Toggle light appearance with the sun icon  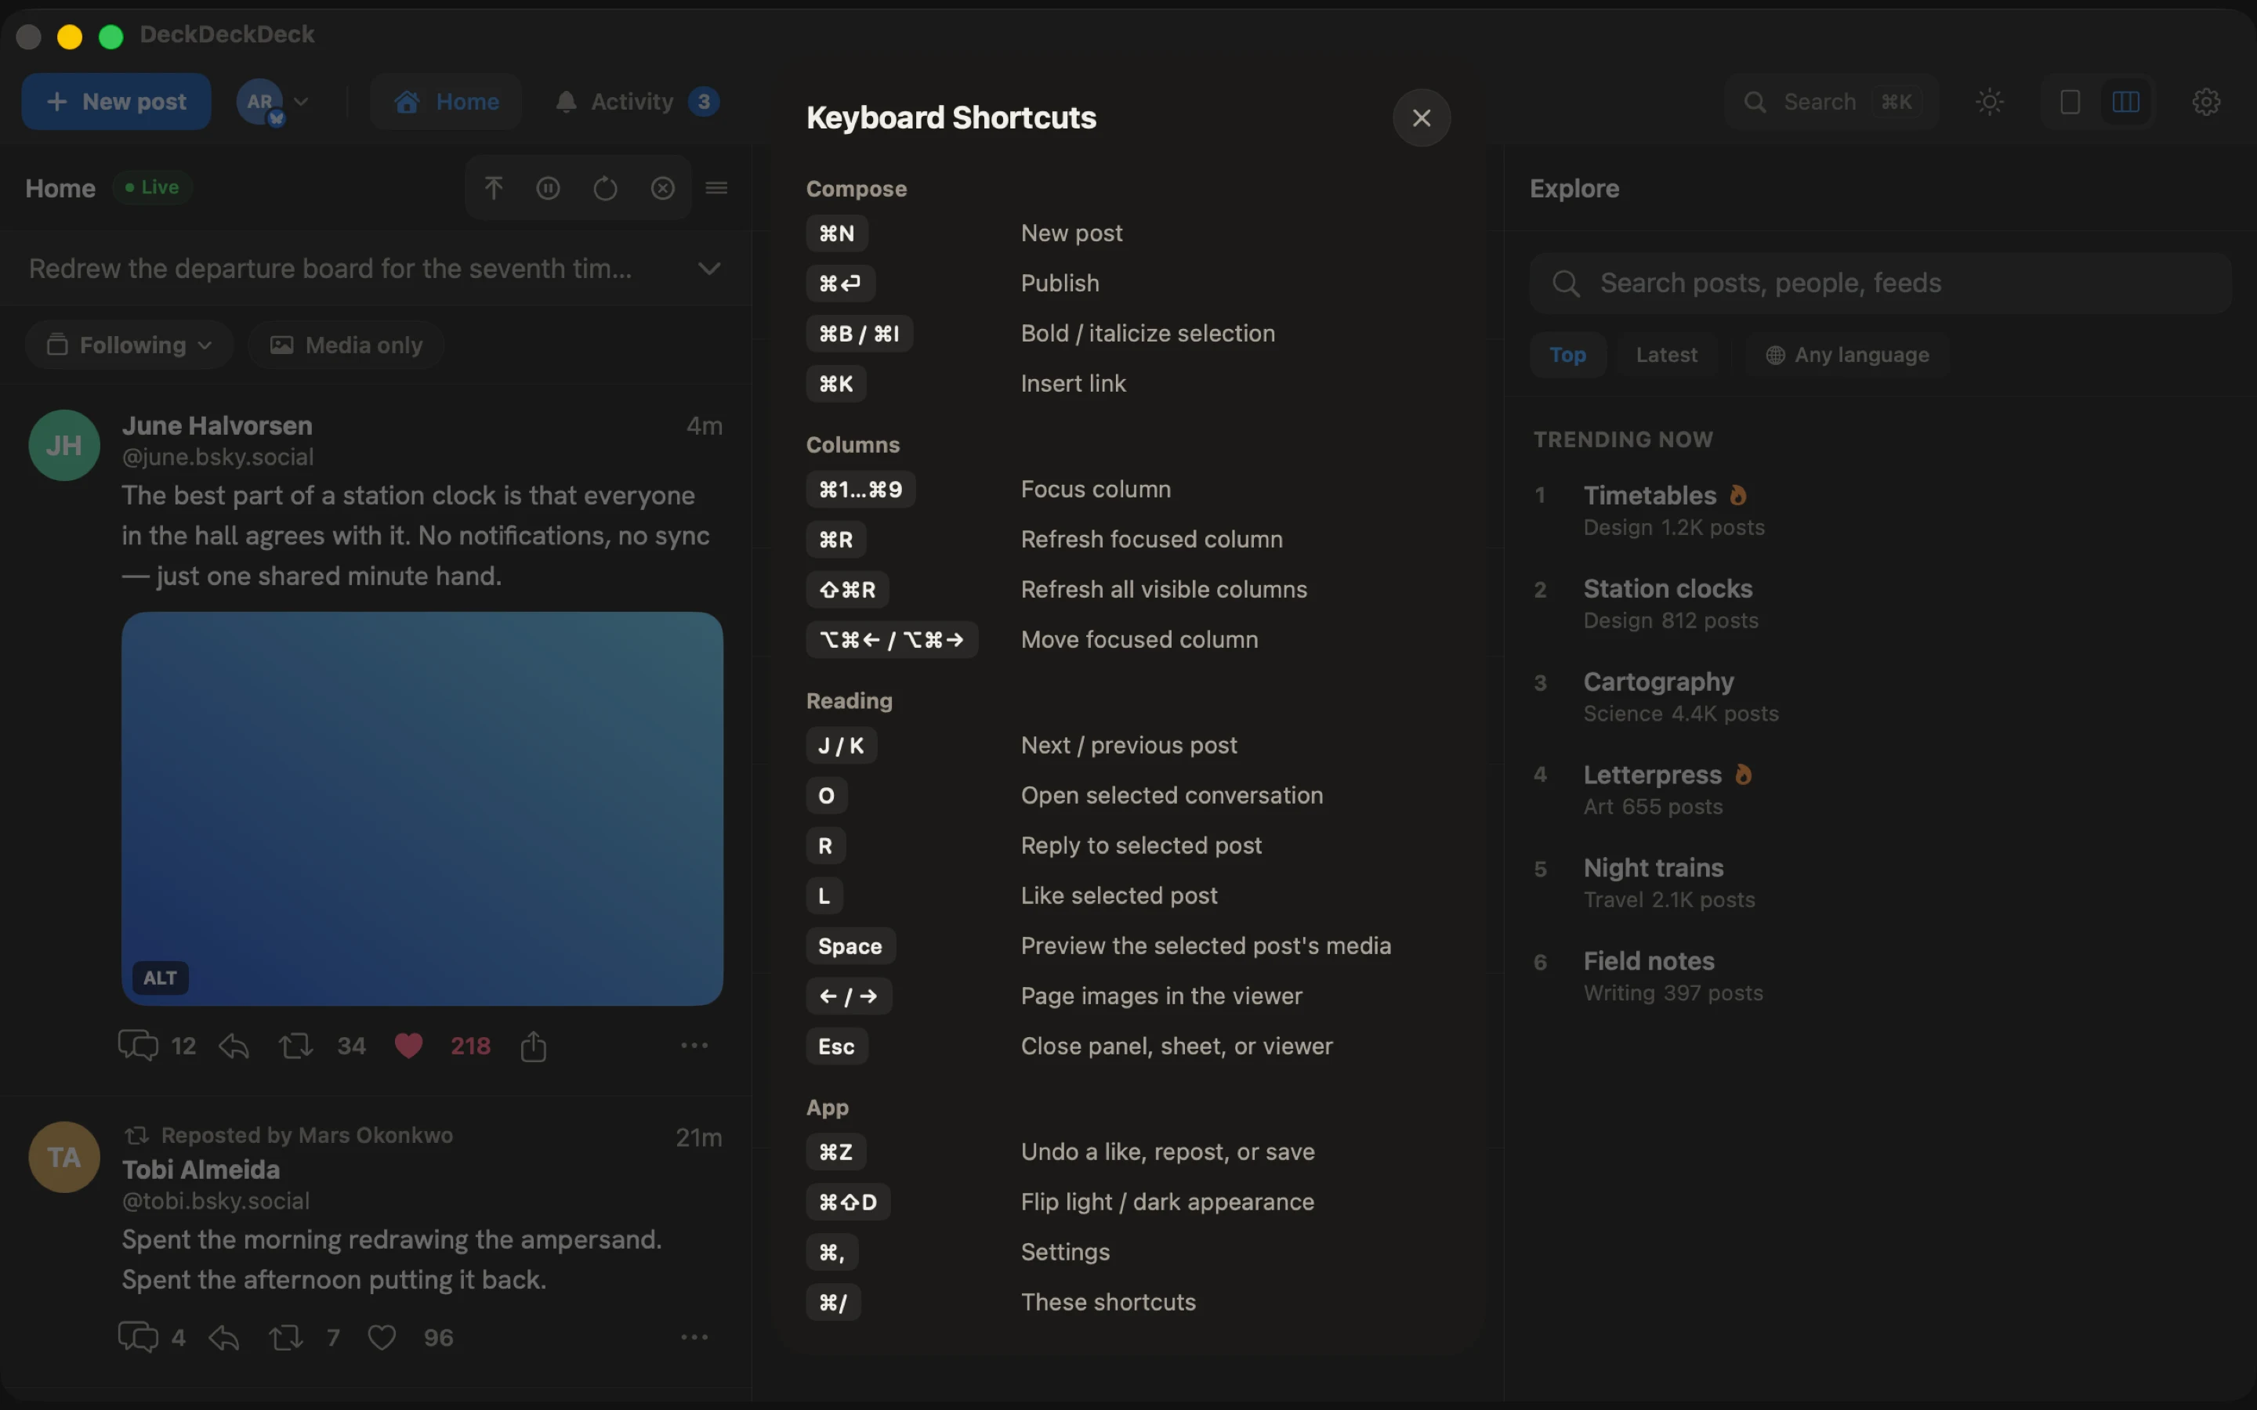coord(1989,102)
